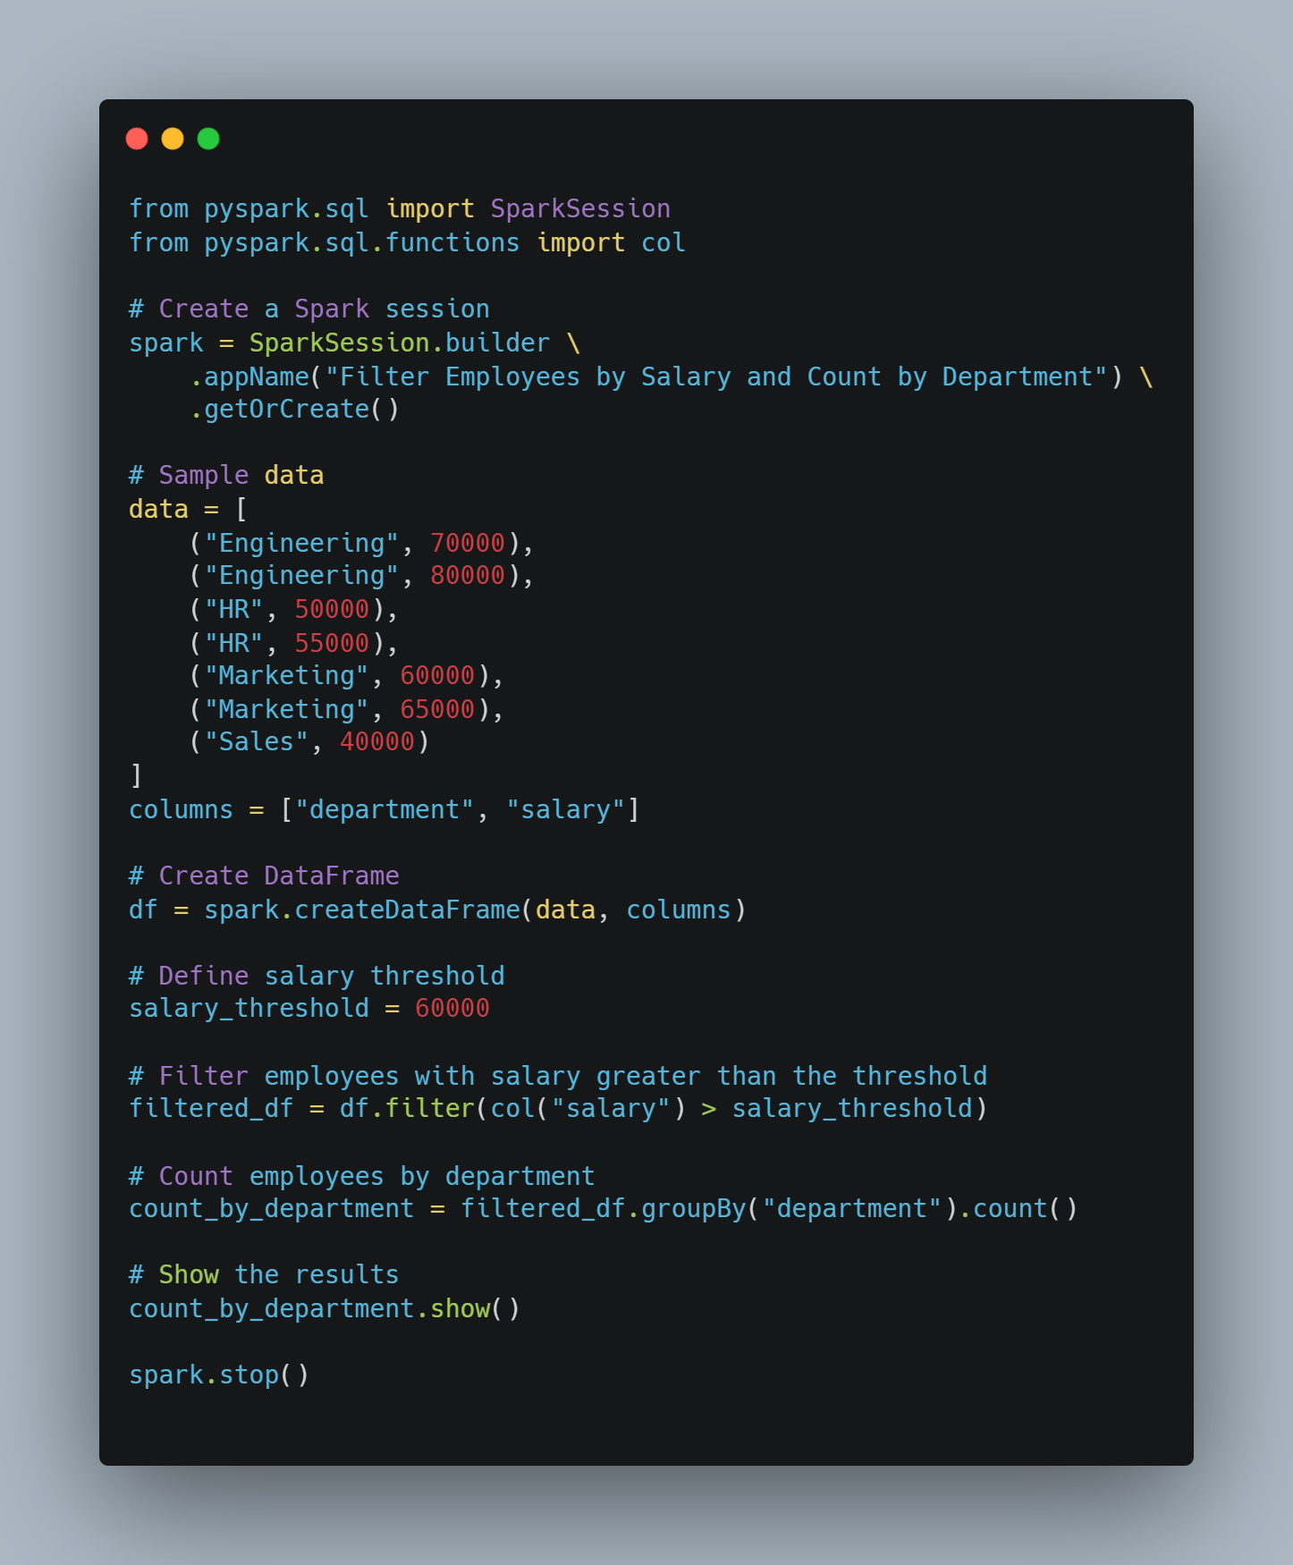Click the columns variable name
Image resolution: width=1293 pixels, height=1565 pixels.
click(x=181, y=810)
